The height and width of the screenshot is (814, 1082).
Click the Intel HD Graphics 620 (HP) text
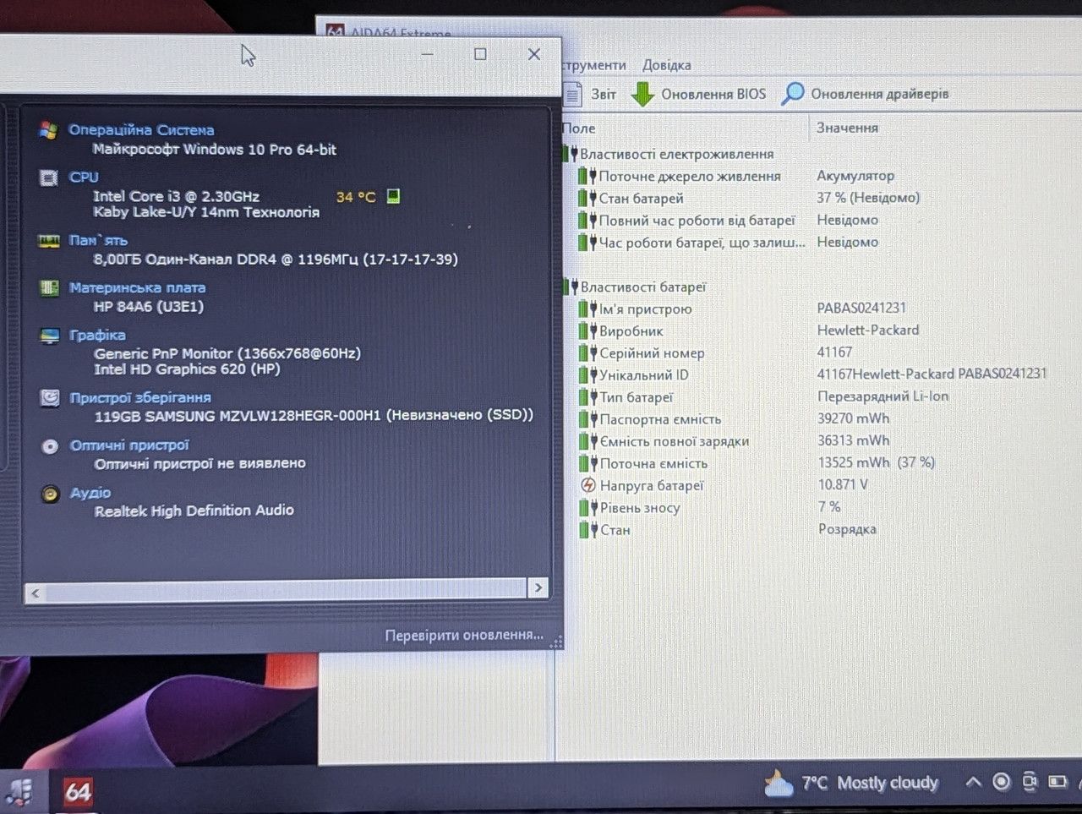pos(187,369)
